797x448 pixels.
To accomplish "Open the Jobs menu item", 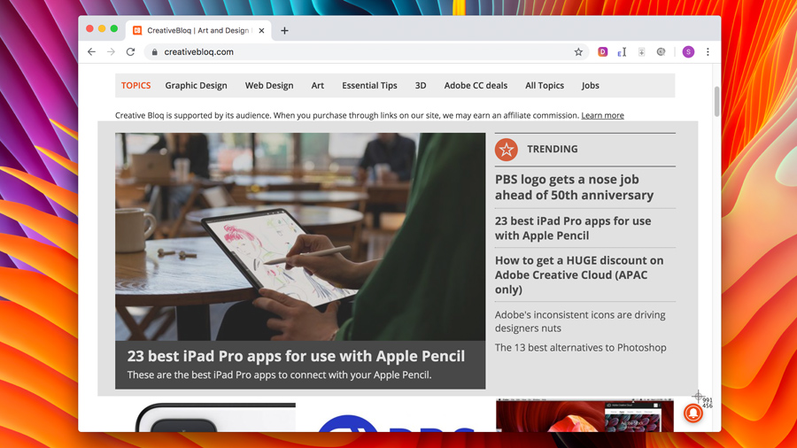I will 590,85.
